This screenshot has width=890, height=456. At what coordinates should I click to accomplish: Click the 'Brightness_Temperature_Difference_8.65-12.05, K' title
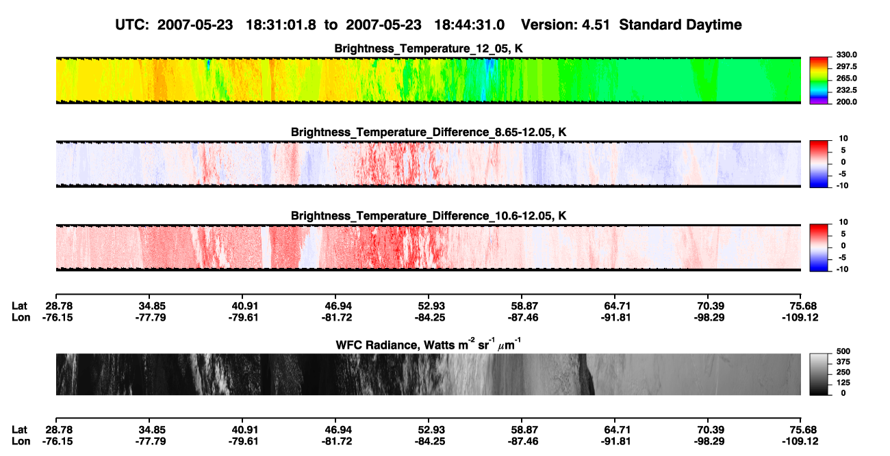[429, 131]
